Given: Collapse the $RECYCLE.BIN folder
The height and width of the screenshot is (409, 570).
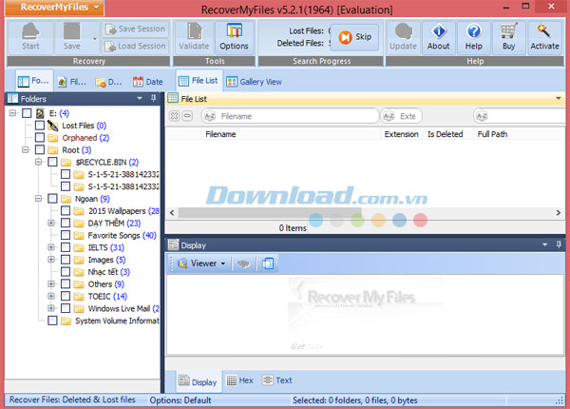Looking at the screenshot, I should [x=38, y=162].
